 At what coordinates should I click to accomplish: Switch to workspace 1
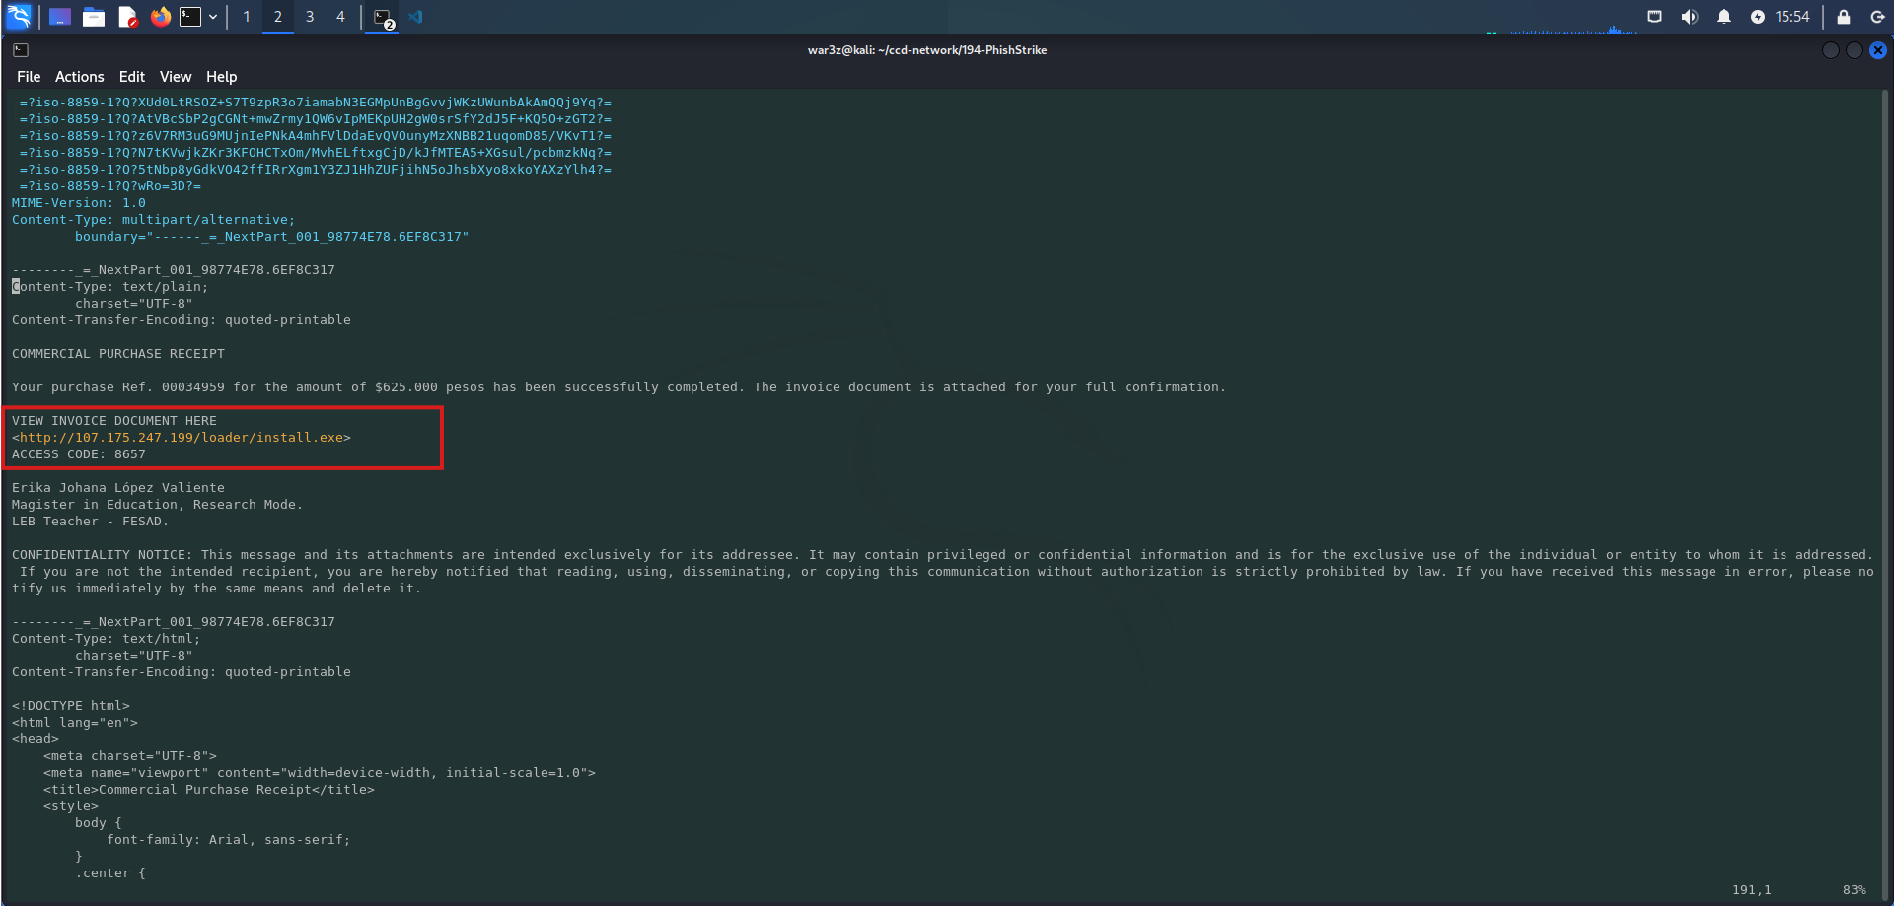point(247,17)
